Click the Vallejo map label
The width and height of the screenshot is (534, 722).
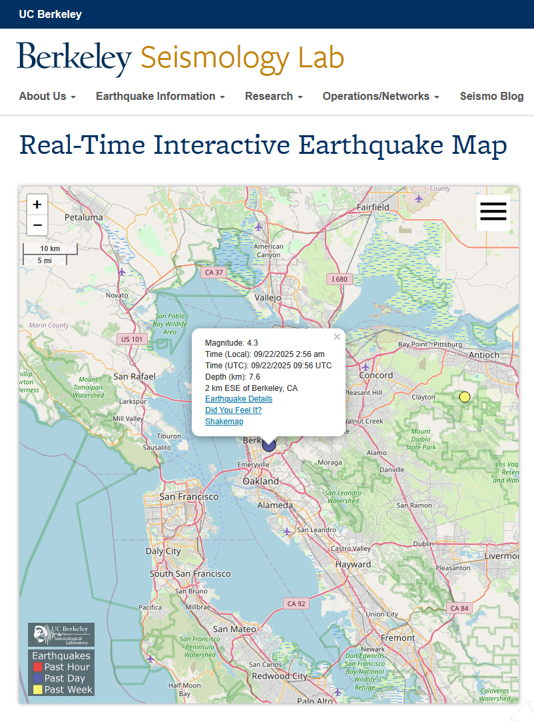[x=268, y=298]
